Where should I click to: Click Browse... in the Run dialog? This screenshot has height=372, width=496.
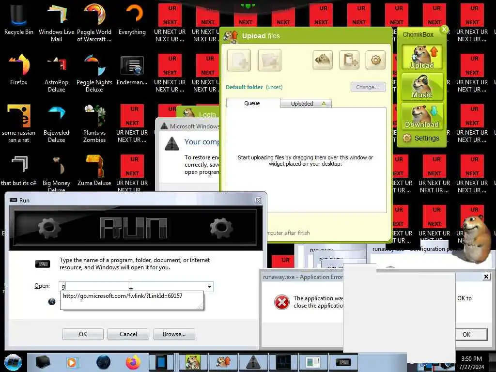174,334
